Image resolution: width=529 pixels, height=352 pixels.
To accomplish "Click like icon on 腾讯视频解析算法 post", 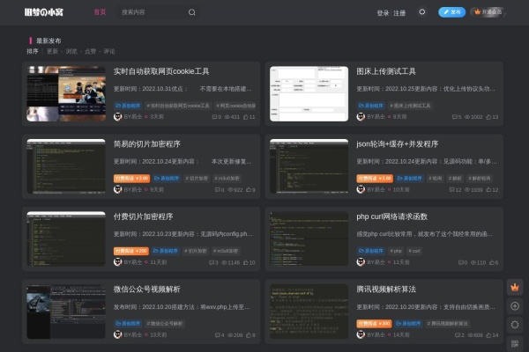I will [x=488, y=335].
